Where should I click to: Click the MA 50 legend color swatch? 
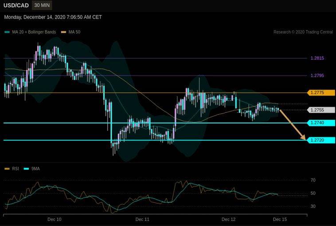point(64,32)
